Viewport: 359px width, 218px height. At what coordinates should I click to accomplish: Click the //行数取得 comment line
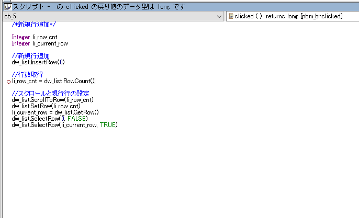27,75
